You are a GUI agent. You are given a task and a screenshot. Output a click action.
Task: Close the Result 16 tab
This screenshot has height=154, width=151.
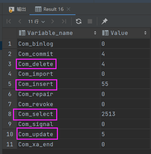pyautogui.click(x=68, y=9)
